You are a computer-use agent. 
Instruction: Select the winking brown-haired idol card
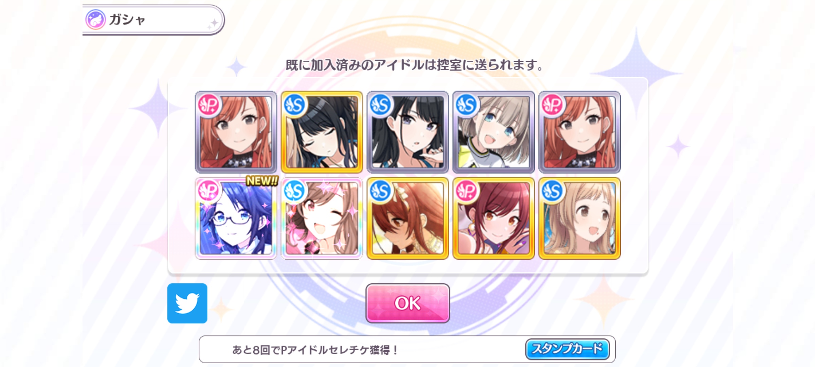pos(322,218)
